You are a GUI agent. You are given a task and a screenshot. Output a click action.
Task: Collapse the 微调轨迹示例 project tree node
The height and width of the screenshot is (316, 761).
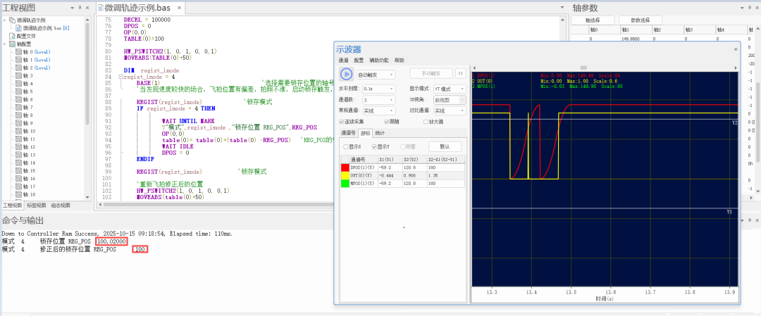6,20
